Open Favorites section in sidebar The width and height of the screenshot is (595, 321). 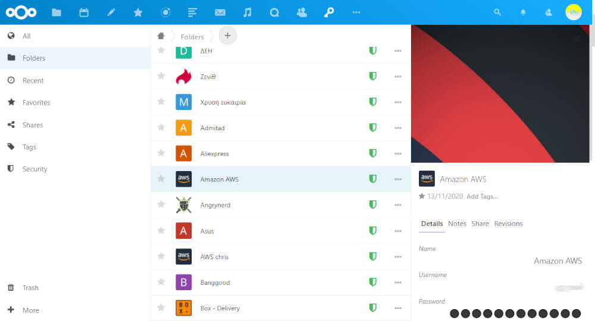(x=76, y=102)
